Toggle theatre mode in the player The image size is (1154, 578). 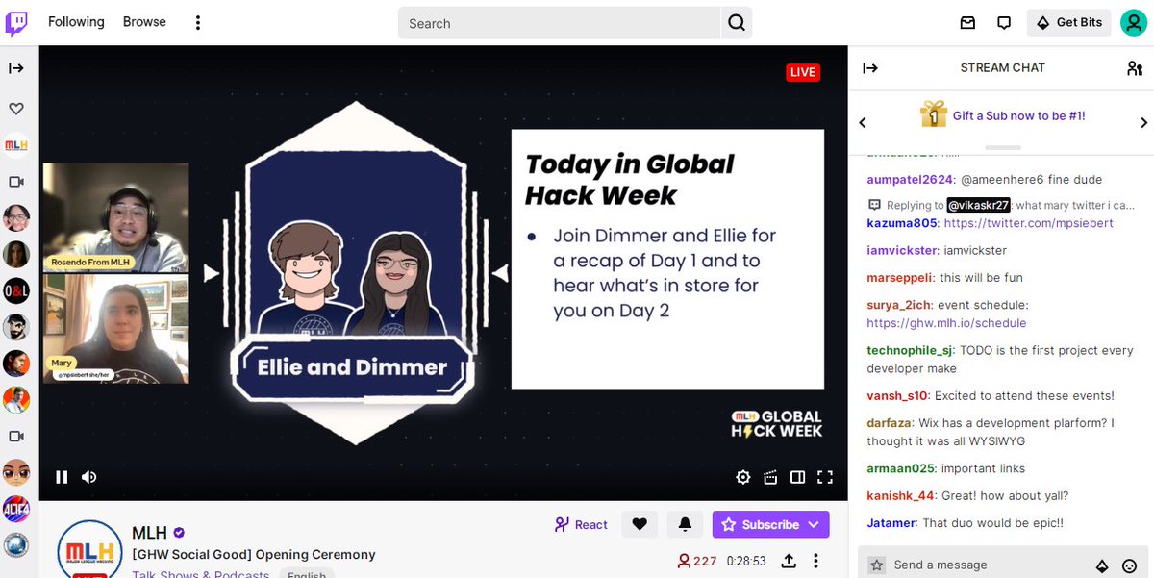(x=797, y=477)
